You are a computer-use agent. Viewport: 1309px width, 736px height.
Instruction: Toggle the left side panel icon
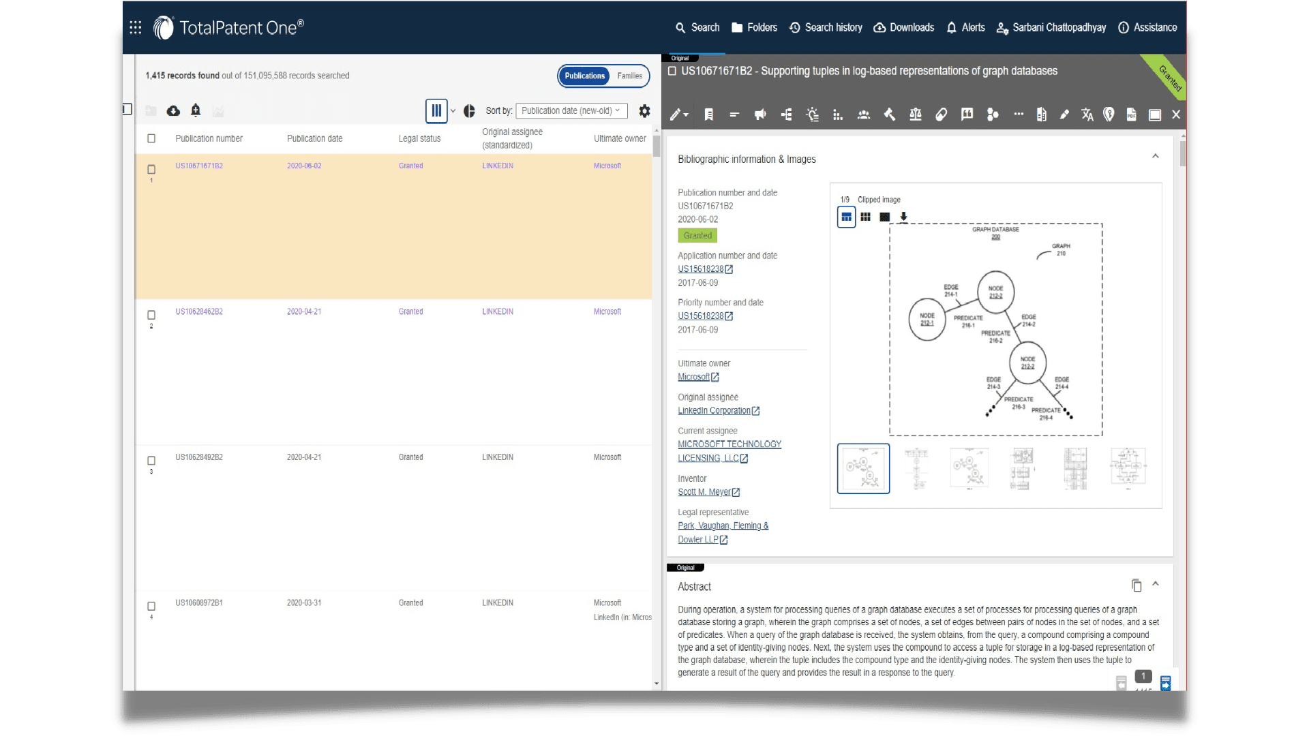pos(127,109)
